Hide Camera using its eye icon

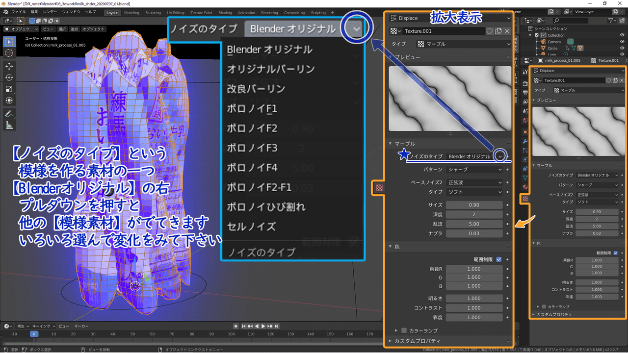[x=622, y=42]
